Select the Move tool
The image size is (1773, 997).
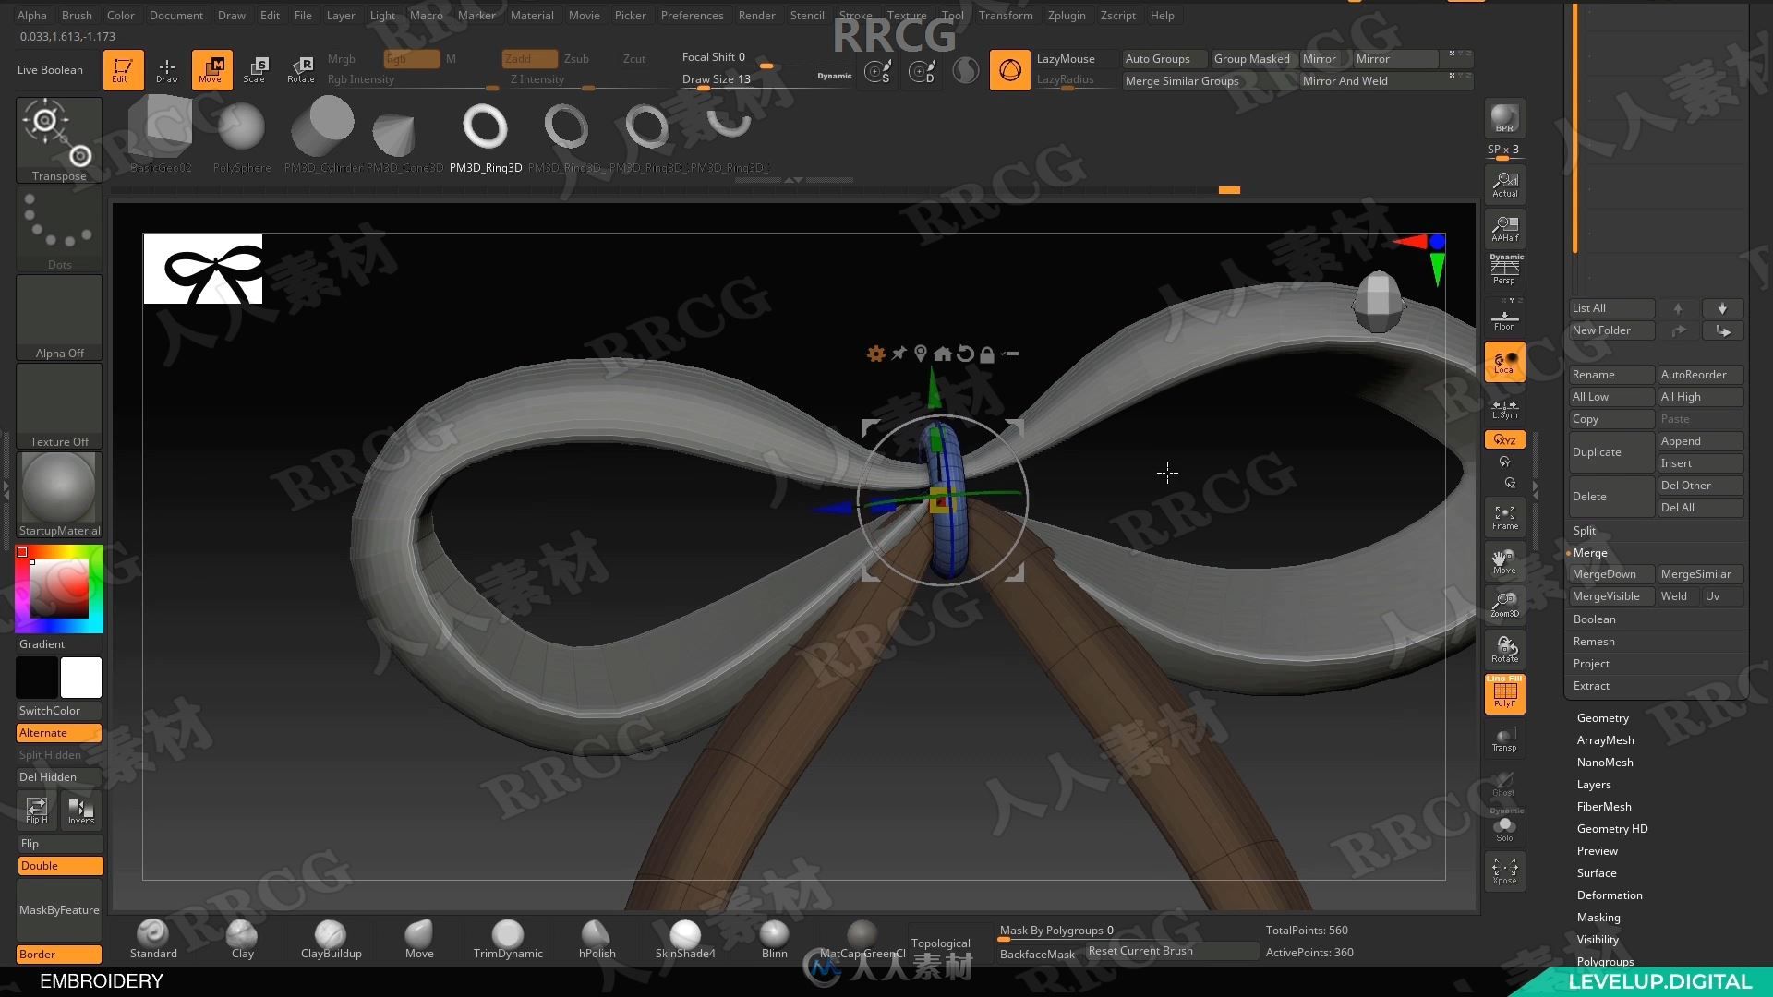pos(211,68)
